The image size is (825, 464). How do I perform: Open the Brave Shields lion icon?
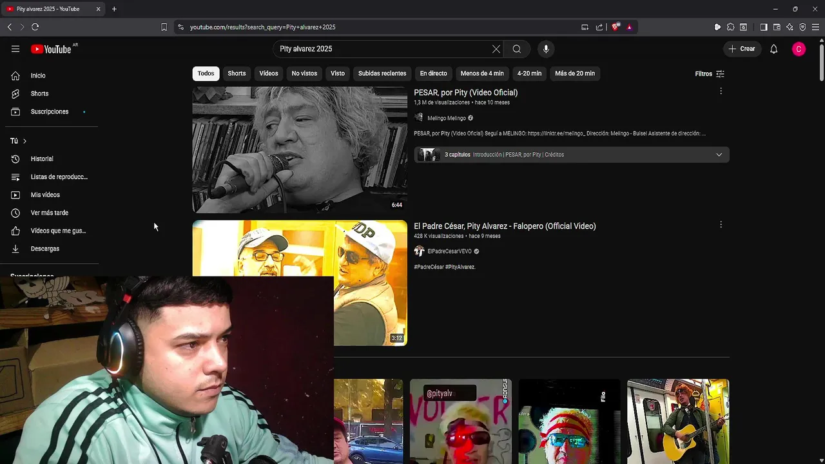click(x=616, y=27)
